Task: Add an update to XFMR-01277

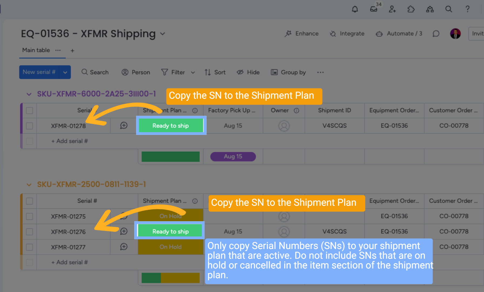Action: coord(124,247)
